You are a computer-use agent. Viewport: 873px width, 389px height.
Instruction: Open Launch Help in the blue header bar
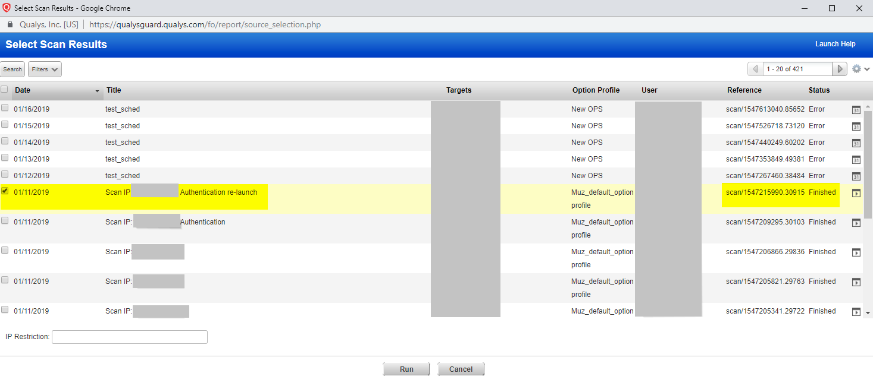(835, 43)
